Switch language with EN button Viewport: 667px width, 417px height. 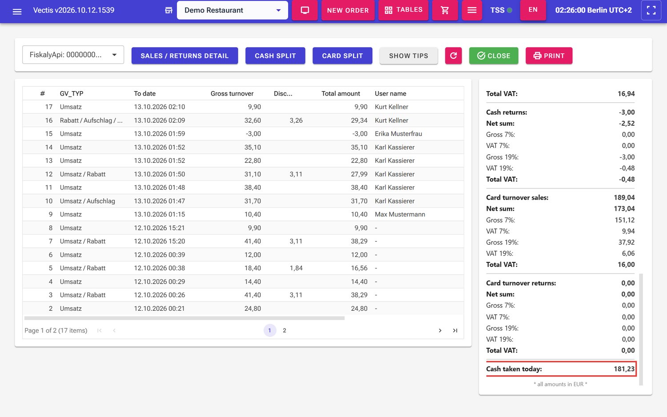point(533,10)
